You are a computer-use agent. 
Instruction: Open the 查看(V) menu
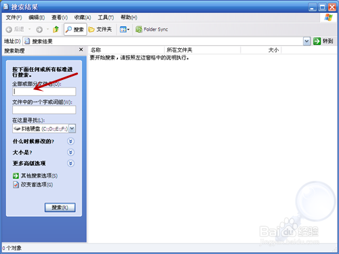coord(60,18)
